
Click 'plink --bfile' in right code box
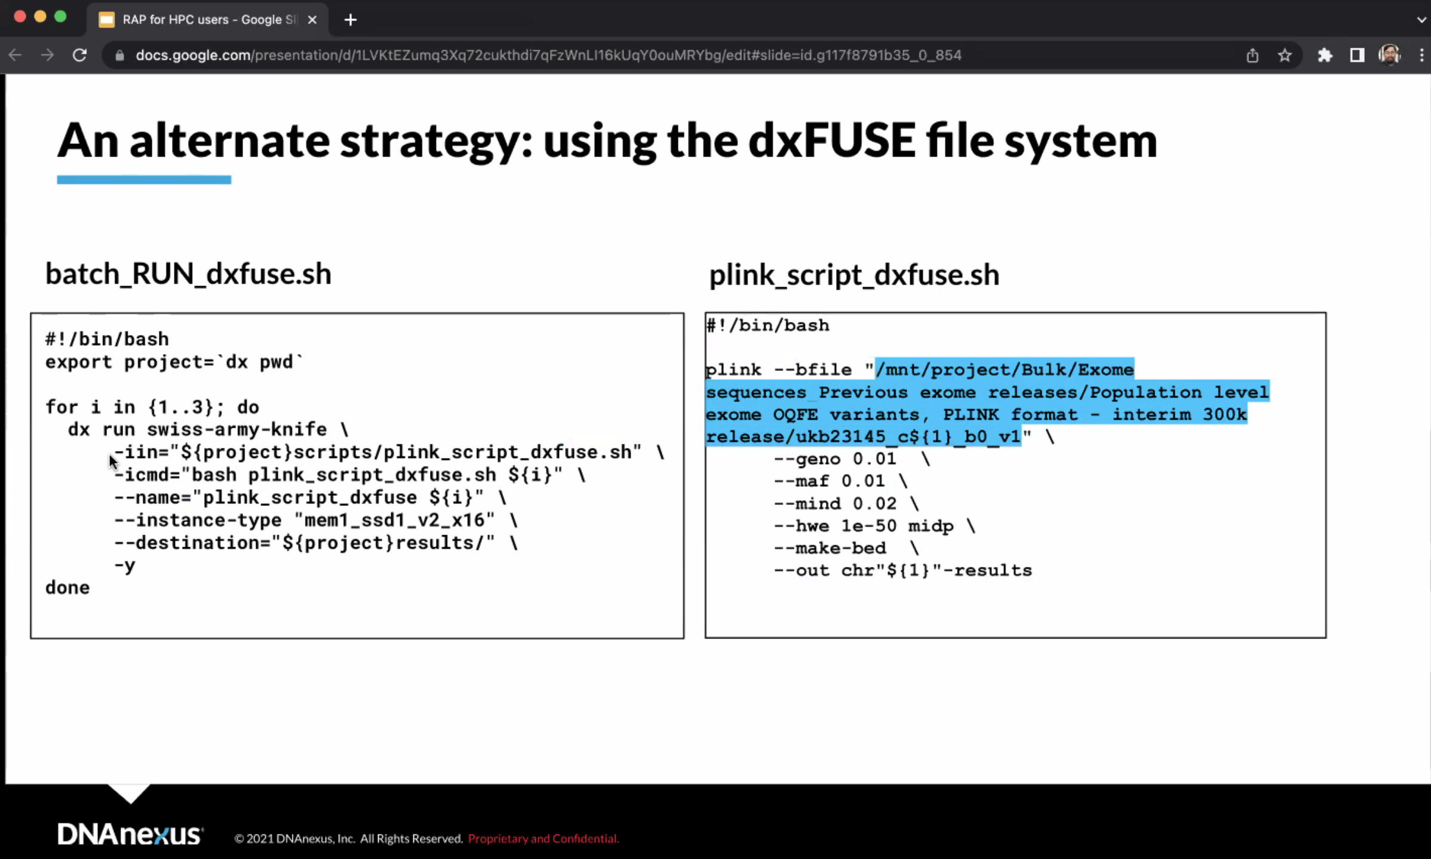click(778, 370)
